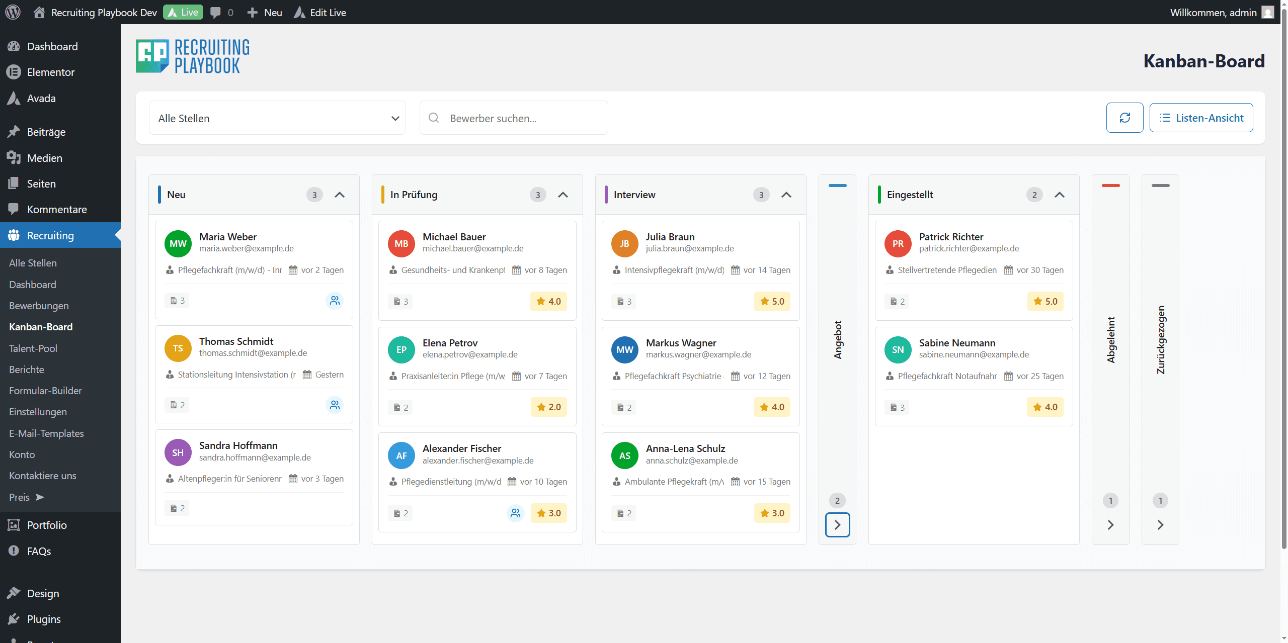Viewport: 1288px width, 643px height.
Task: Click talent-pool icon on Alexander Fischer card
Action: (515, 513)
